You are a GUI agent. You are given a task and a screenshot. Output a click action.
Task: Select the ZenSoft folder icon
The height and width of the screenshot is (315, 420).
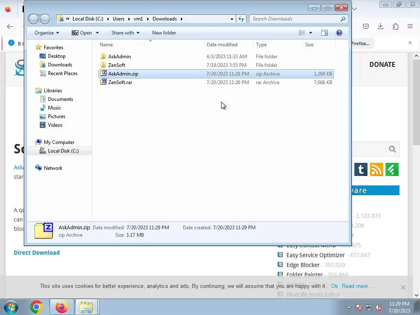click(103, 65)
